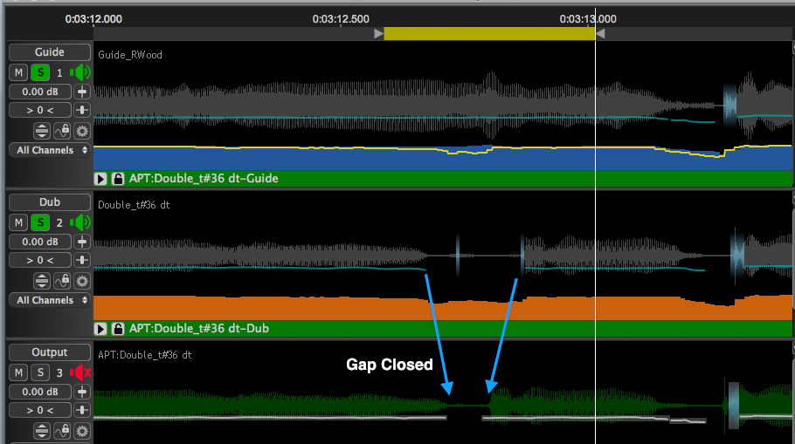Mute the Guide track
795x444 pixels.
click(19, 73)
